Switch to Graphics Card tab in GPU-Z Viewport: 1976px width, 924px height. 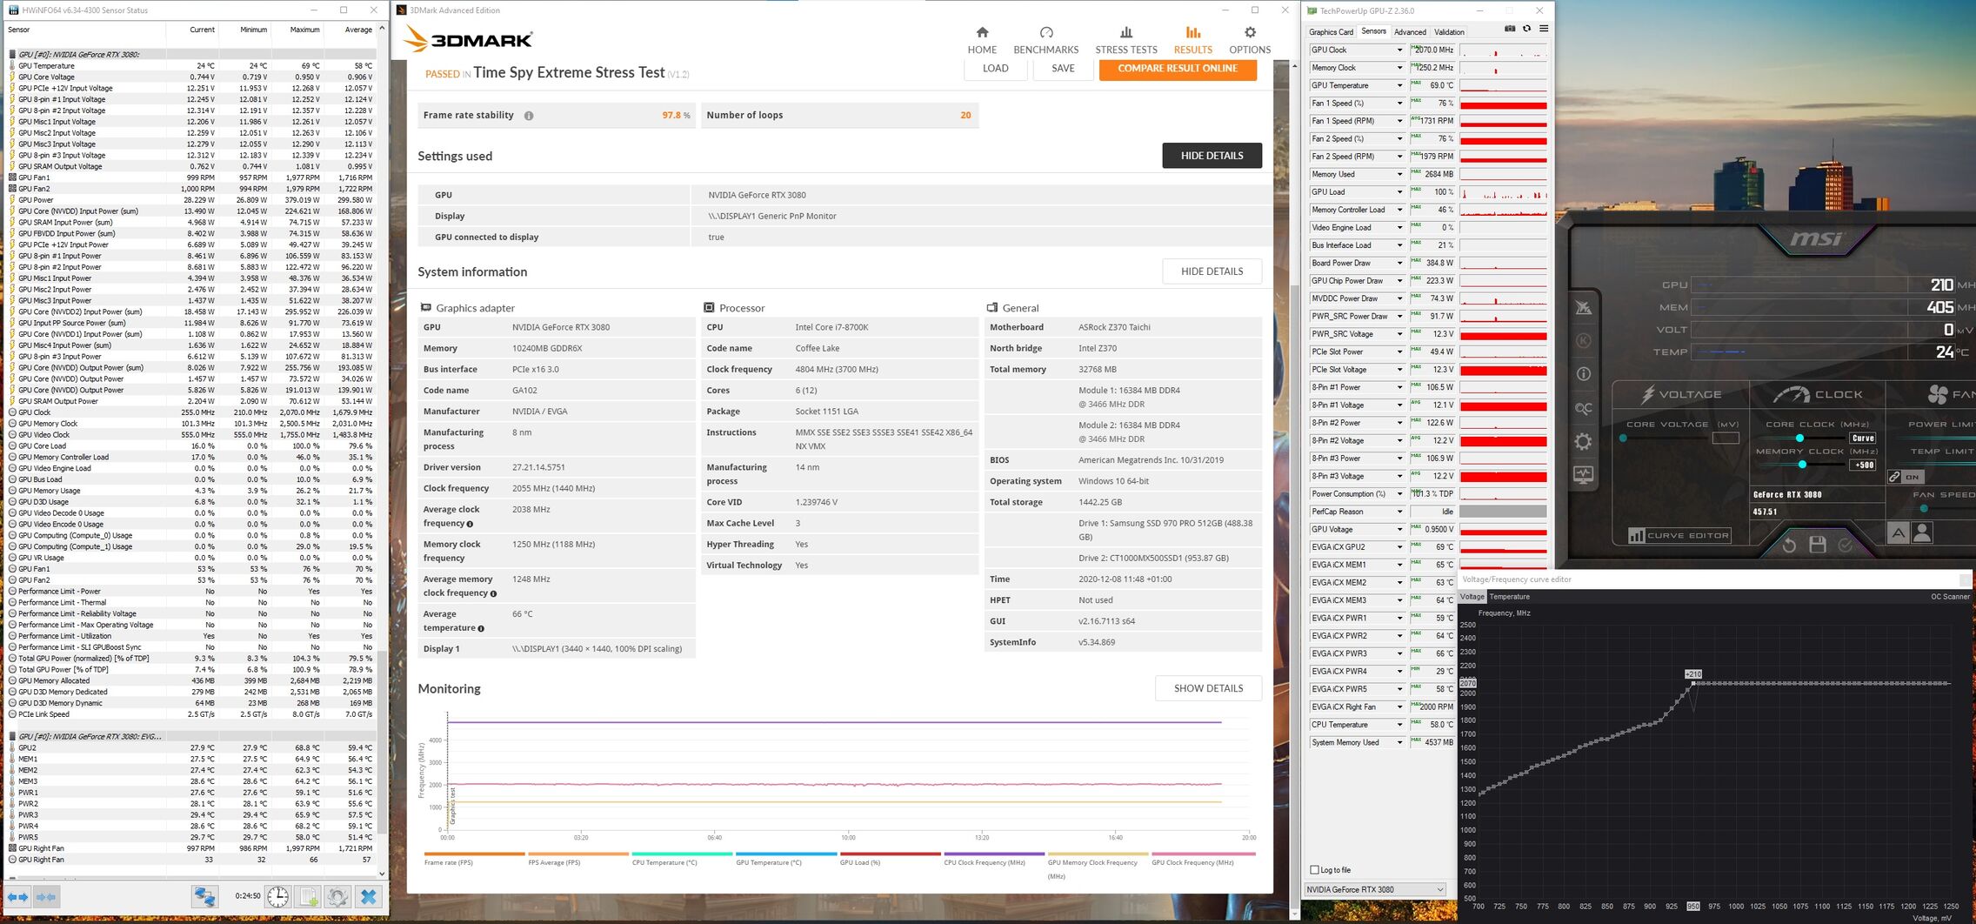(x=1332, y=32)
